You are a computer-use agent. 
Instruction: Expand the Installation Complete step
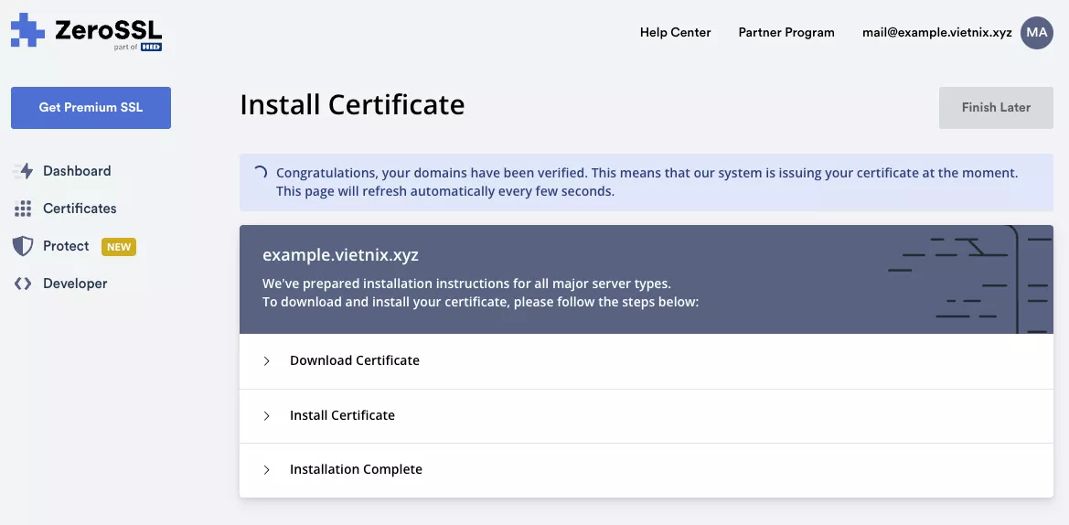coord(356,469)
